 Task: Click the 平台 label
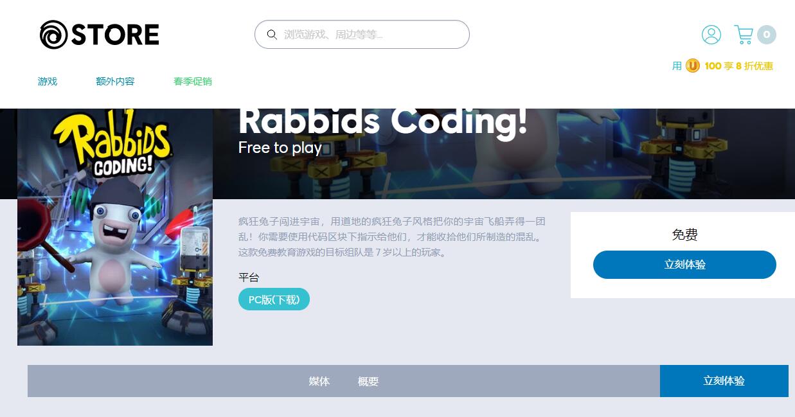coord(249,278)
